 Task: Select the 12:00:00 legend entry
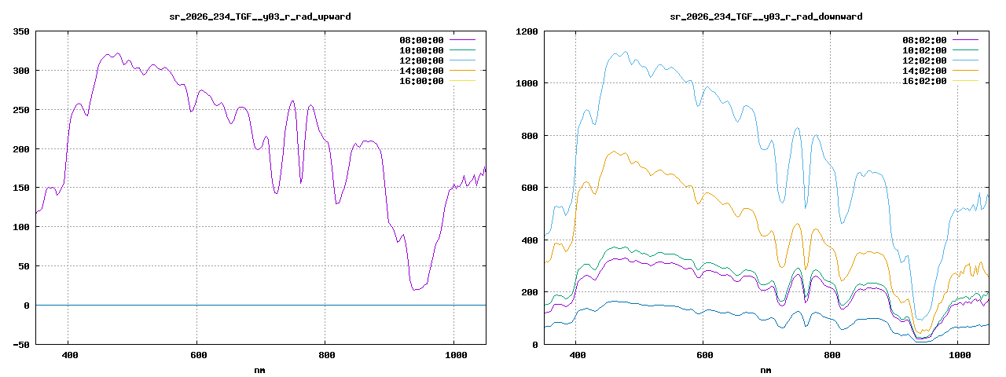point(421,60)
